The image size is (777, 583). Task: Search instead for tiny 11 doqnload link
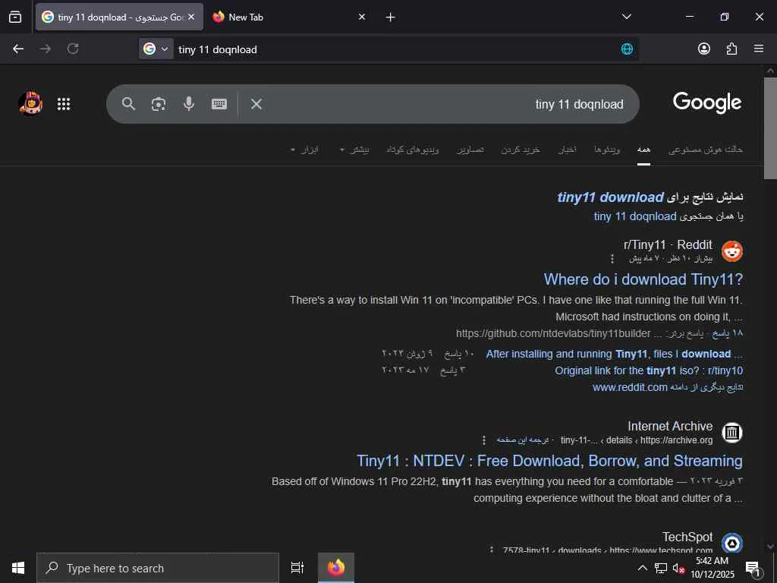point(635,216)
